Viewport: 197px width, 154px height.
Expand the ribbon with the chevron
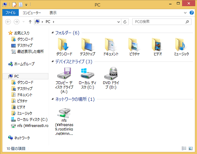click(x=185, y=13)
